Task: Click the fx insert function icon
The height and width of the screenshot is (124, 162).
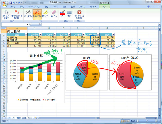Action: point(39,24)
